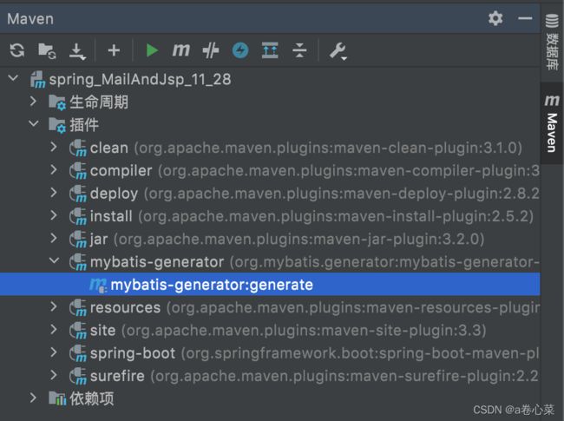Click the Download Sources and Documentation icon
This screenshot has width=564, height=421.
coord(77,51)
